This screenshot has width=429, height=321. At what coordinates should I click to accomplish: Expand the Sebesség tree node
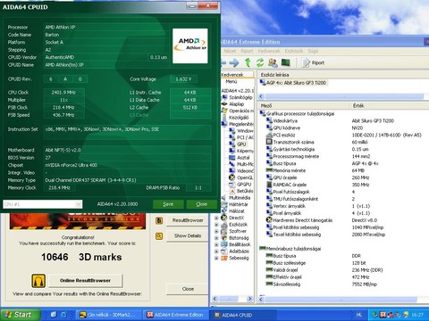[x=216, y=259]
